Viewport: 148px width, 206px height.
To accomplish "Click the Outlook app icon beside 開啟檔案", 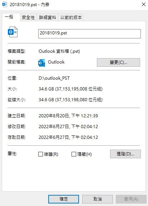I will (41, 63).
